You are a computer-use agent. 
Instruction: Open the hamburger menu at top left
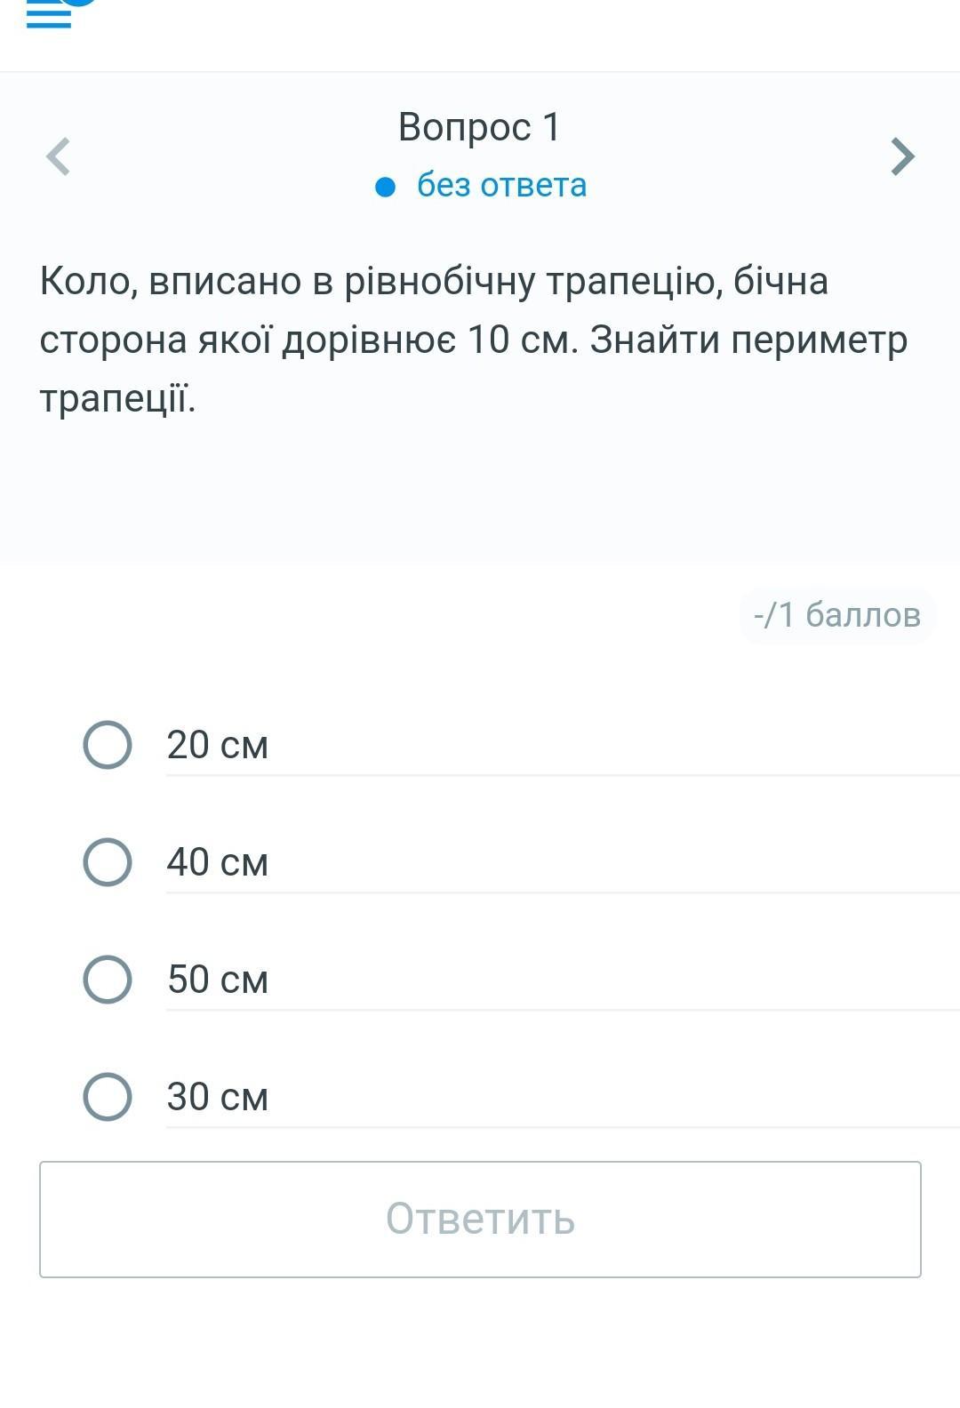click(x=48, y=16)
